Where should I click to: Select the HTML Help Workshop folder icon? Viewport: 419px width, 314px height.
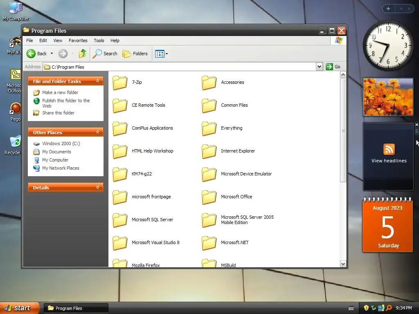[120, 151]
